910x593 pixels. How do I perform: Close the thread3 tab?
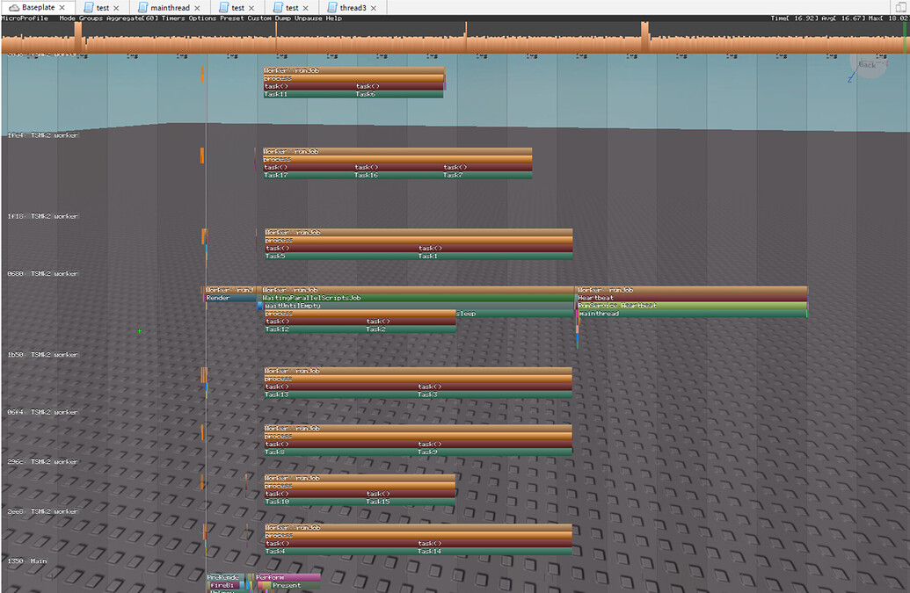tap(374, 8)
